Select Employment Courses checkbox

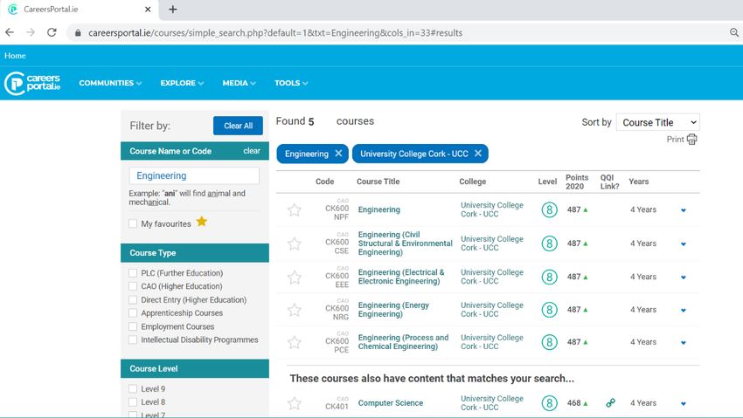pyautogui.click(x=133, y=326)
